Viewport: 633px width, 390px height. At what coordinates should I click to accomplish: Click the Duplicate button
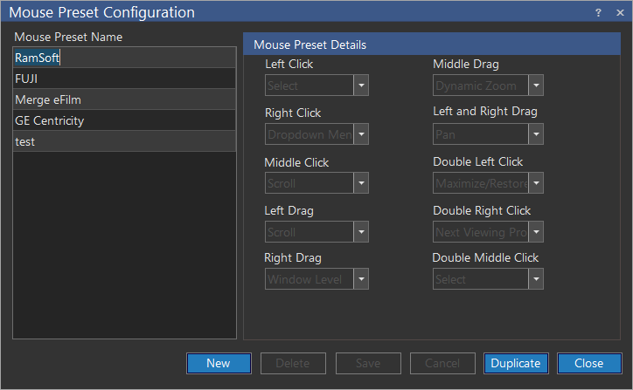(516, 363)
